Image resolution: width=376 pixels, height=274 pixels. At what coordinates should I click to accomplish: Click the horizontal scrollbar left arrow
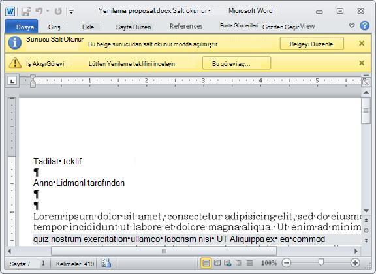pos(9,251)
